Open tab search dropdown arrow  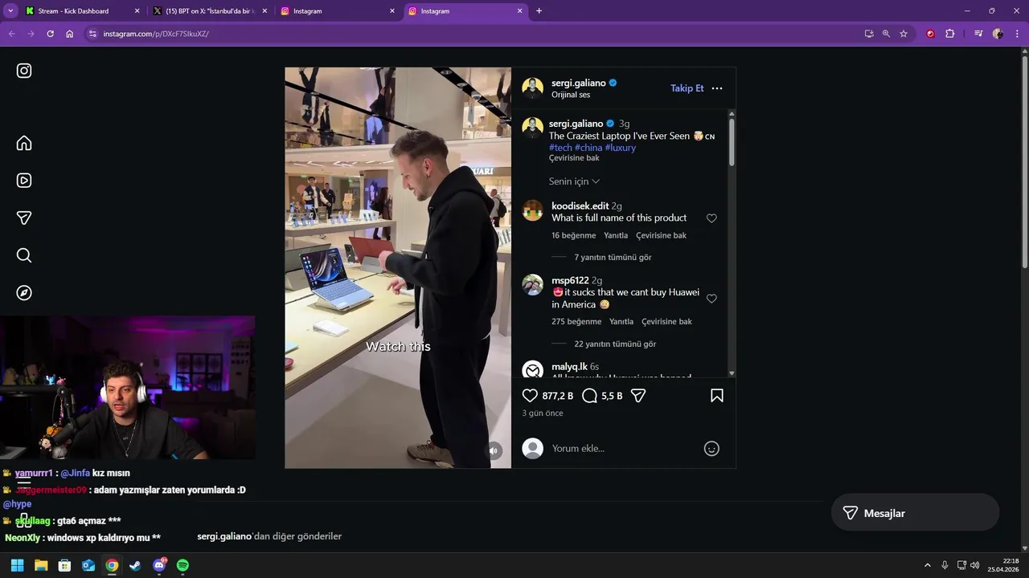point(10,11)
